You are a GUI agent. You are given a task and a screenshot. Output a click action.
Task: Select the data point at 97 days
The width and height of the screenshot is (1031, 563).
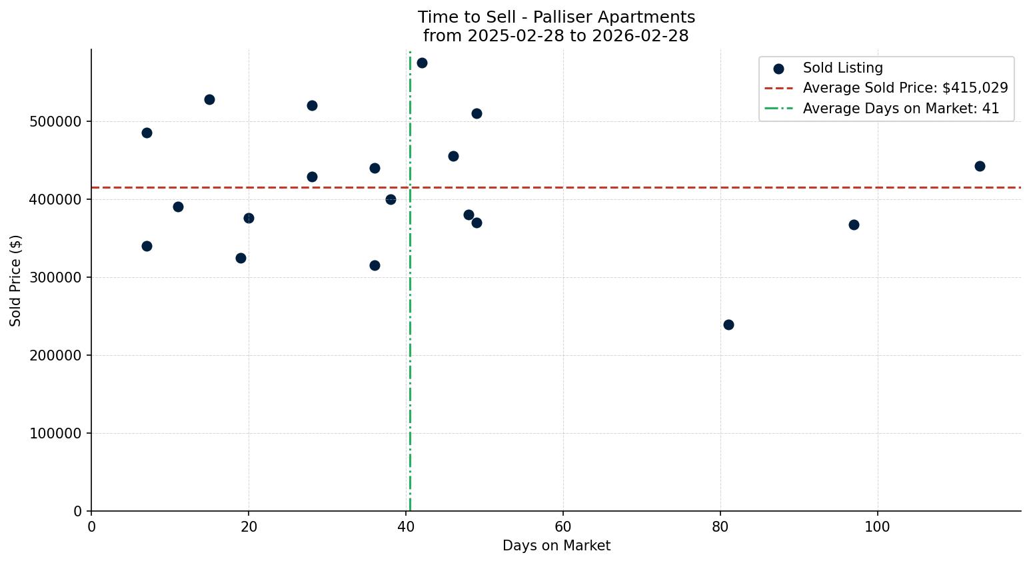pos(854,225)
